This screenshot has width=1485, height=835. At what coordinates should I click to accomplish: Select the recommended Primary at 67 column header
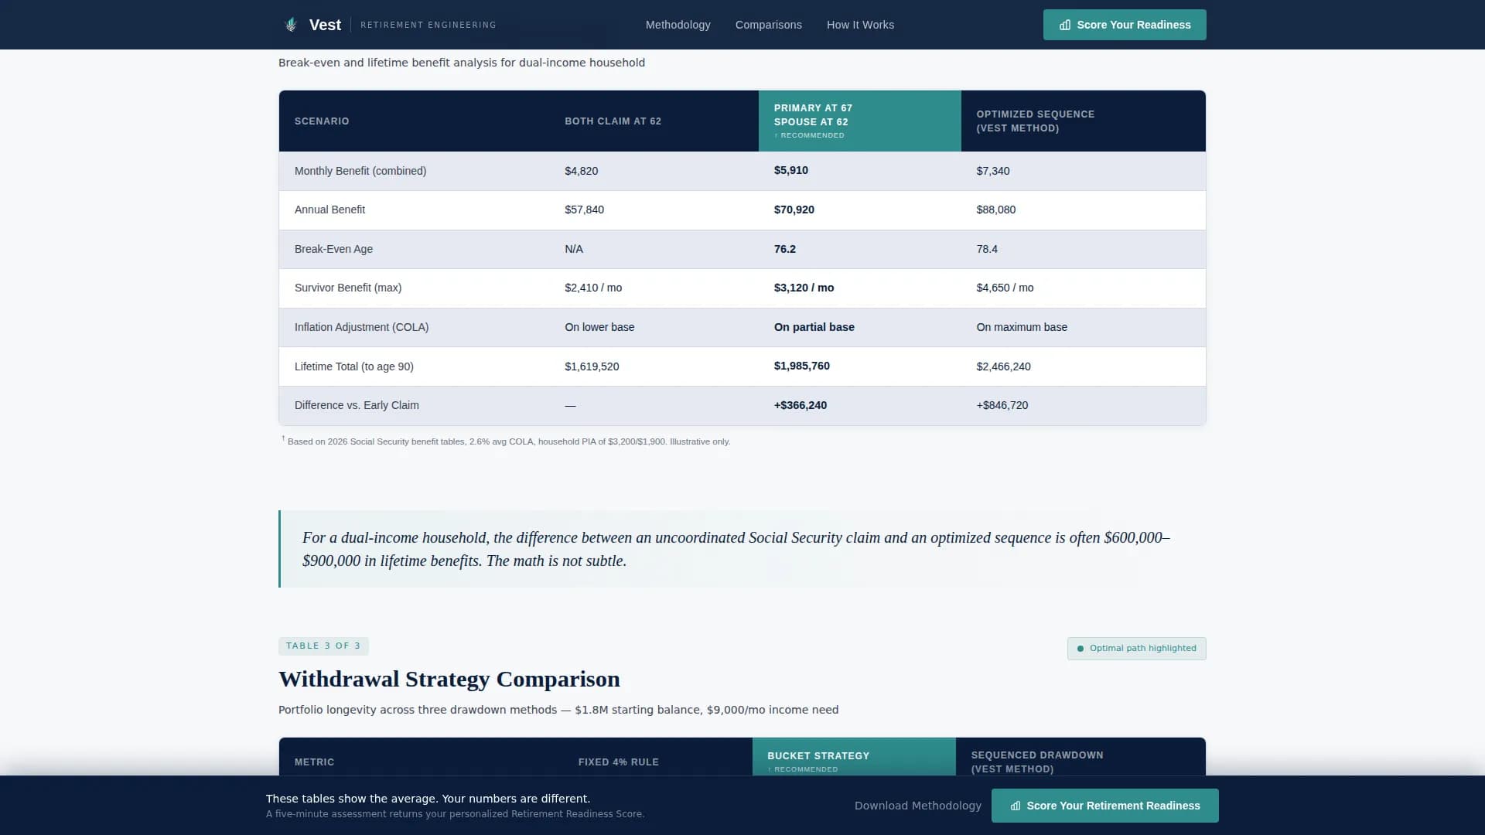coord(859,121)
